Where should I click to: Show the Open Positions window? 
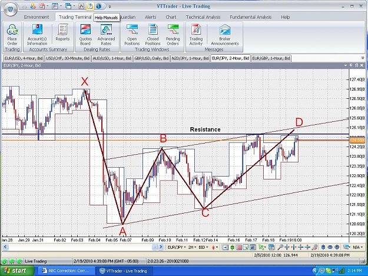pos(132,35)
